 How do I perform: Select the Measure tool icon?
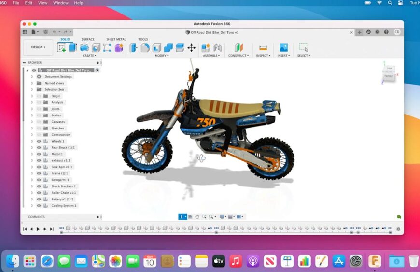pos(263,48)
